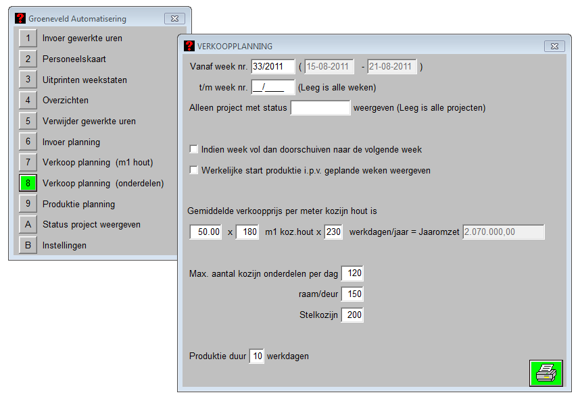Click the 'Vanaf week nr.' input field
Screen dimensions: 580x401
[x=272, y=67]
